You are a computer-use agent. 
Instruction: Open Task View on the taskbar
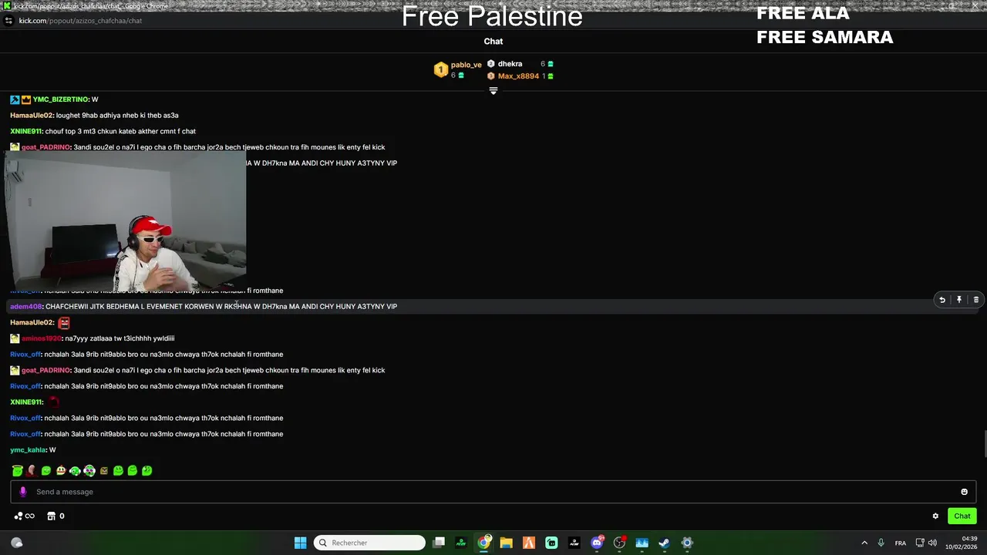click(x=439, y=543)
